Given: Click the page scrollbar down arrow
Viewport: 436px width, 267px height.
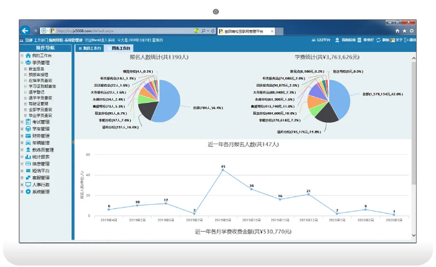Looking at the screenshot, I should tap(413, 235).
